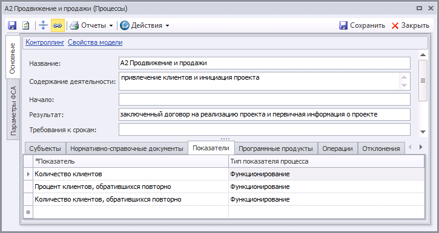Select the Процент клиентов, обратившихся повторно row
This screenshot has height=233, width=439.
pyautogui.click(x=223, y=187)
